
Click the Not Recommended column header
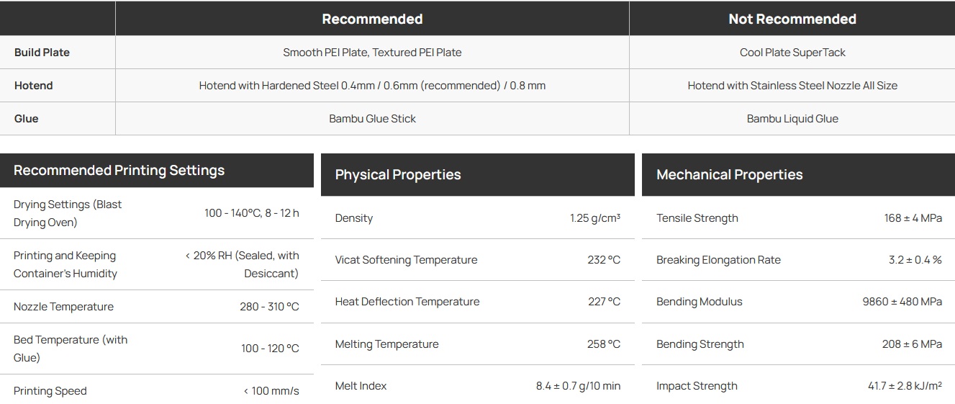tap(792, 19)
